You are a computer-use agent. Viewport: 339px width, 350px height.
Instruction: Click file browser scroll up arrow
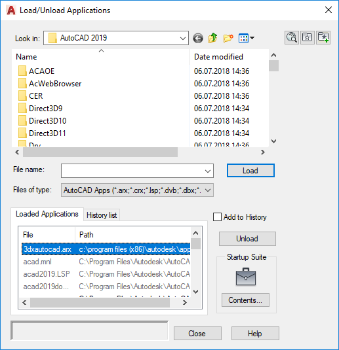click(x=273, y=55)
